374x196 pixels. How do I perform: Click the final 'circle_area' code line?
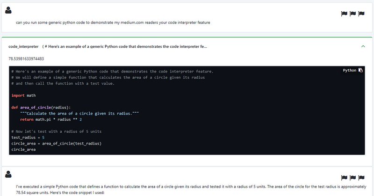click(x=23, y=149)
